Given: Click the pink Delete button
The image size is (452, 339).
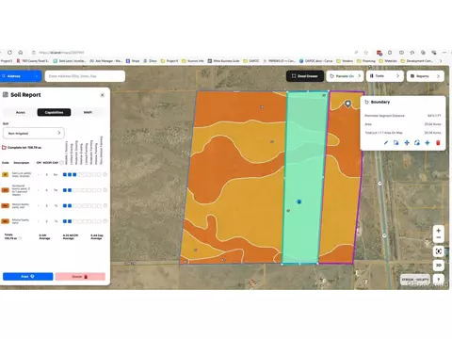Looking at the screenshot, I should click(x=80, y=277).
